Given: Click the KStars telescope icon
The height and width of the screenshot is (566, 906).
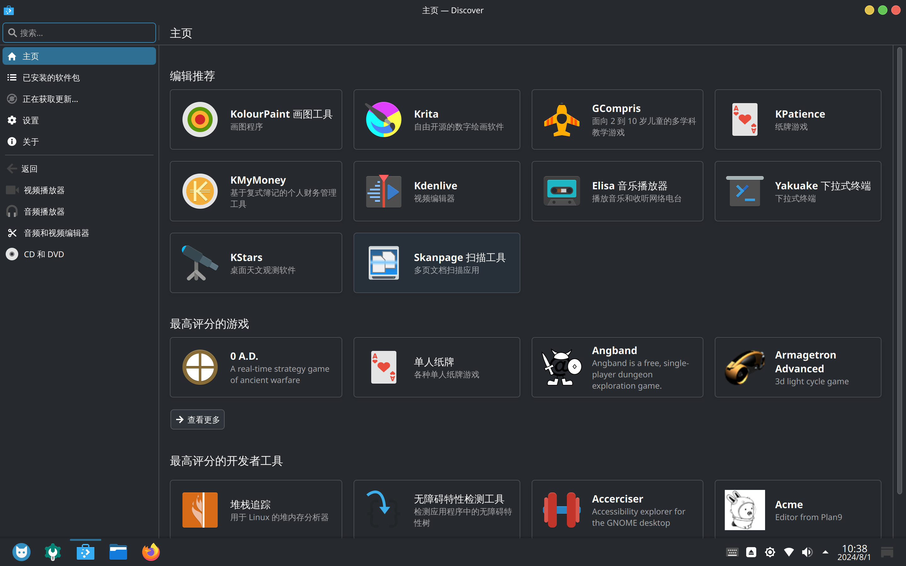Looking at the screenshot, I should 200,263.
